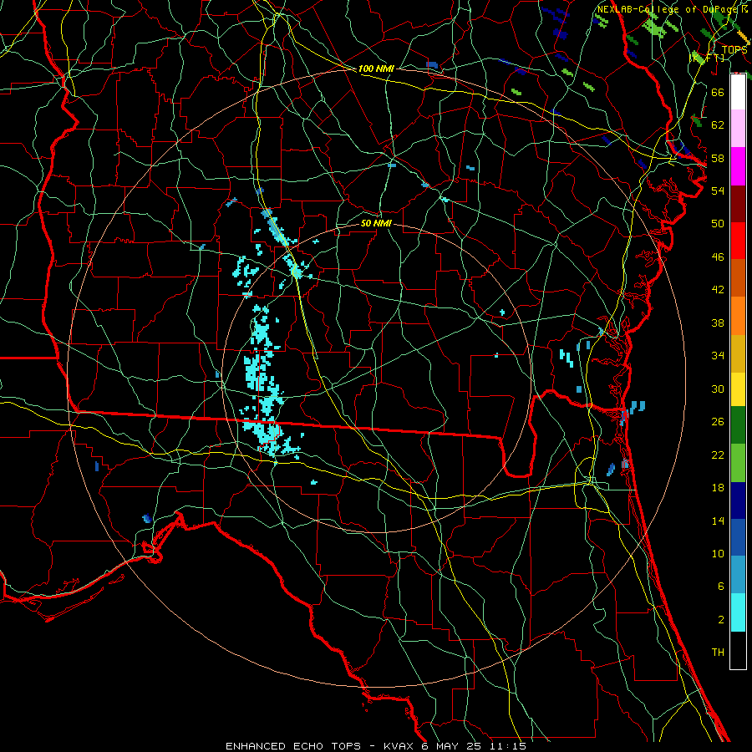Click the "18" legend value
The width and height of the screenshot is (752, 752).
coord(718,488)
